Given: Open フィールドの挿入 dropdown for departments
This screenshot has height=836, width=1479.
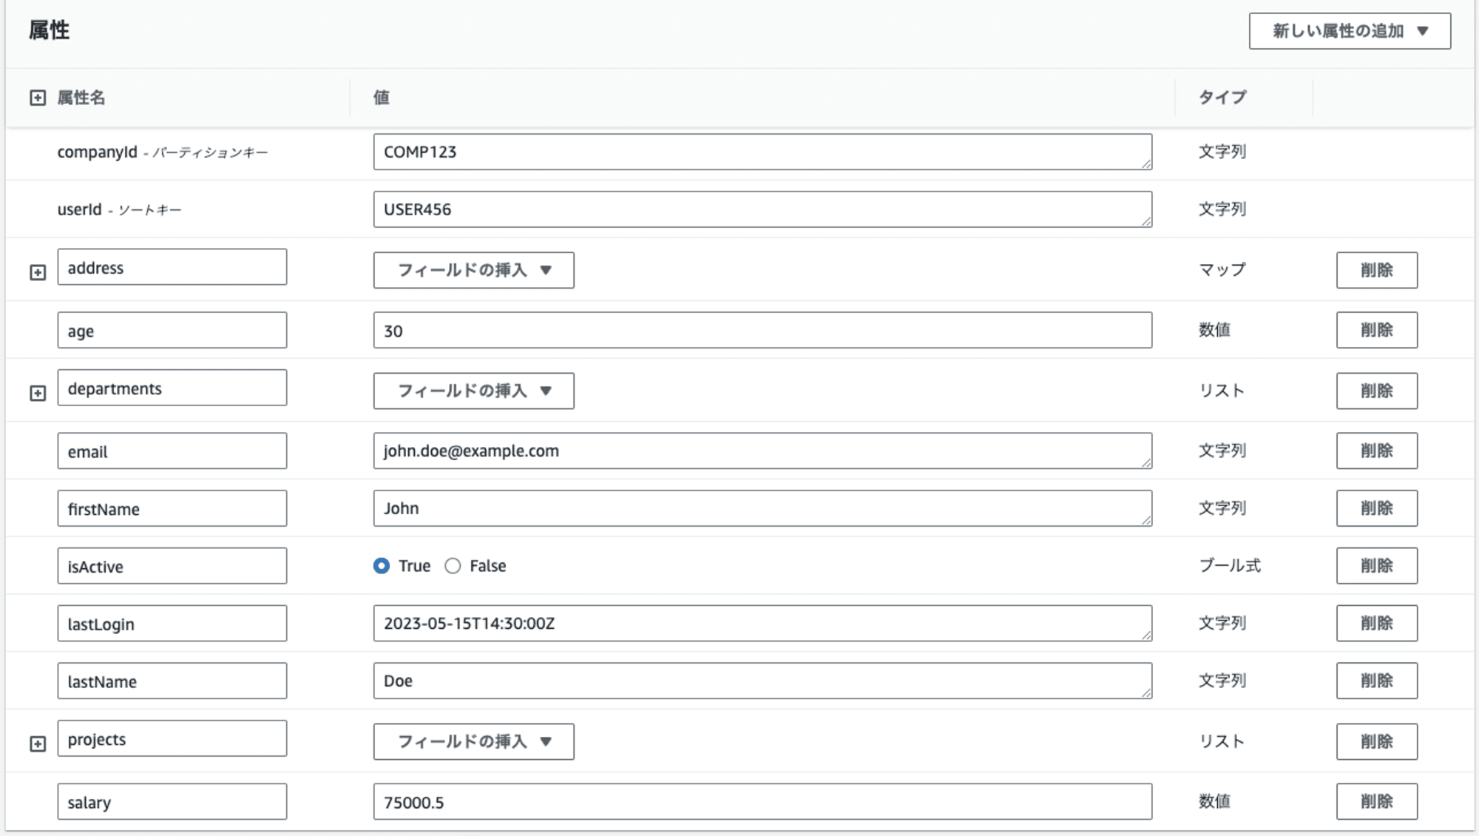Looking at the screenshot, I should pos(474,390).
